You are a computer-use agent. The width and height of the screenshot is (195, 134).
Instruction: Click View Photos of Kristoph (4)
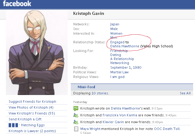[31, 107]
